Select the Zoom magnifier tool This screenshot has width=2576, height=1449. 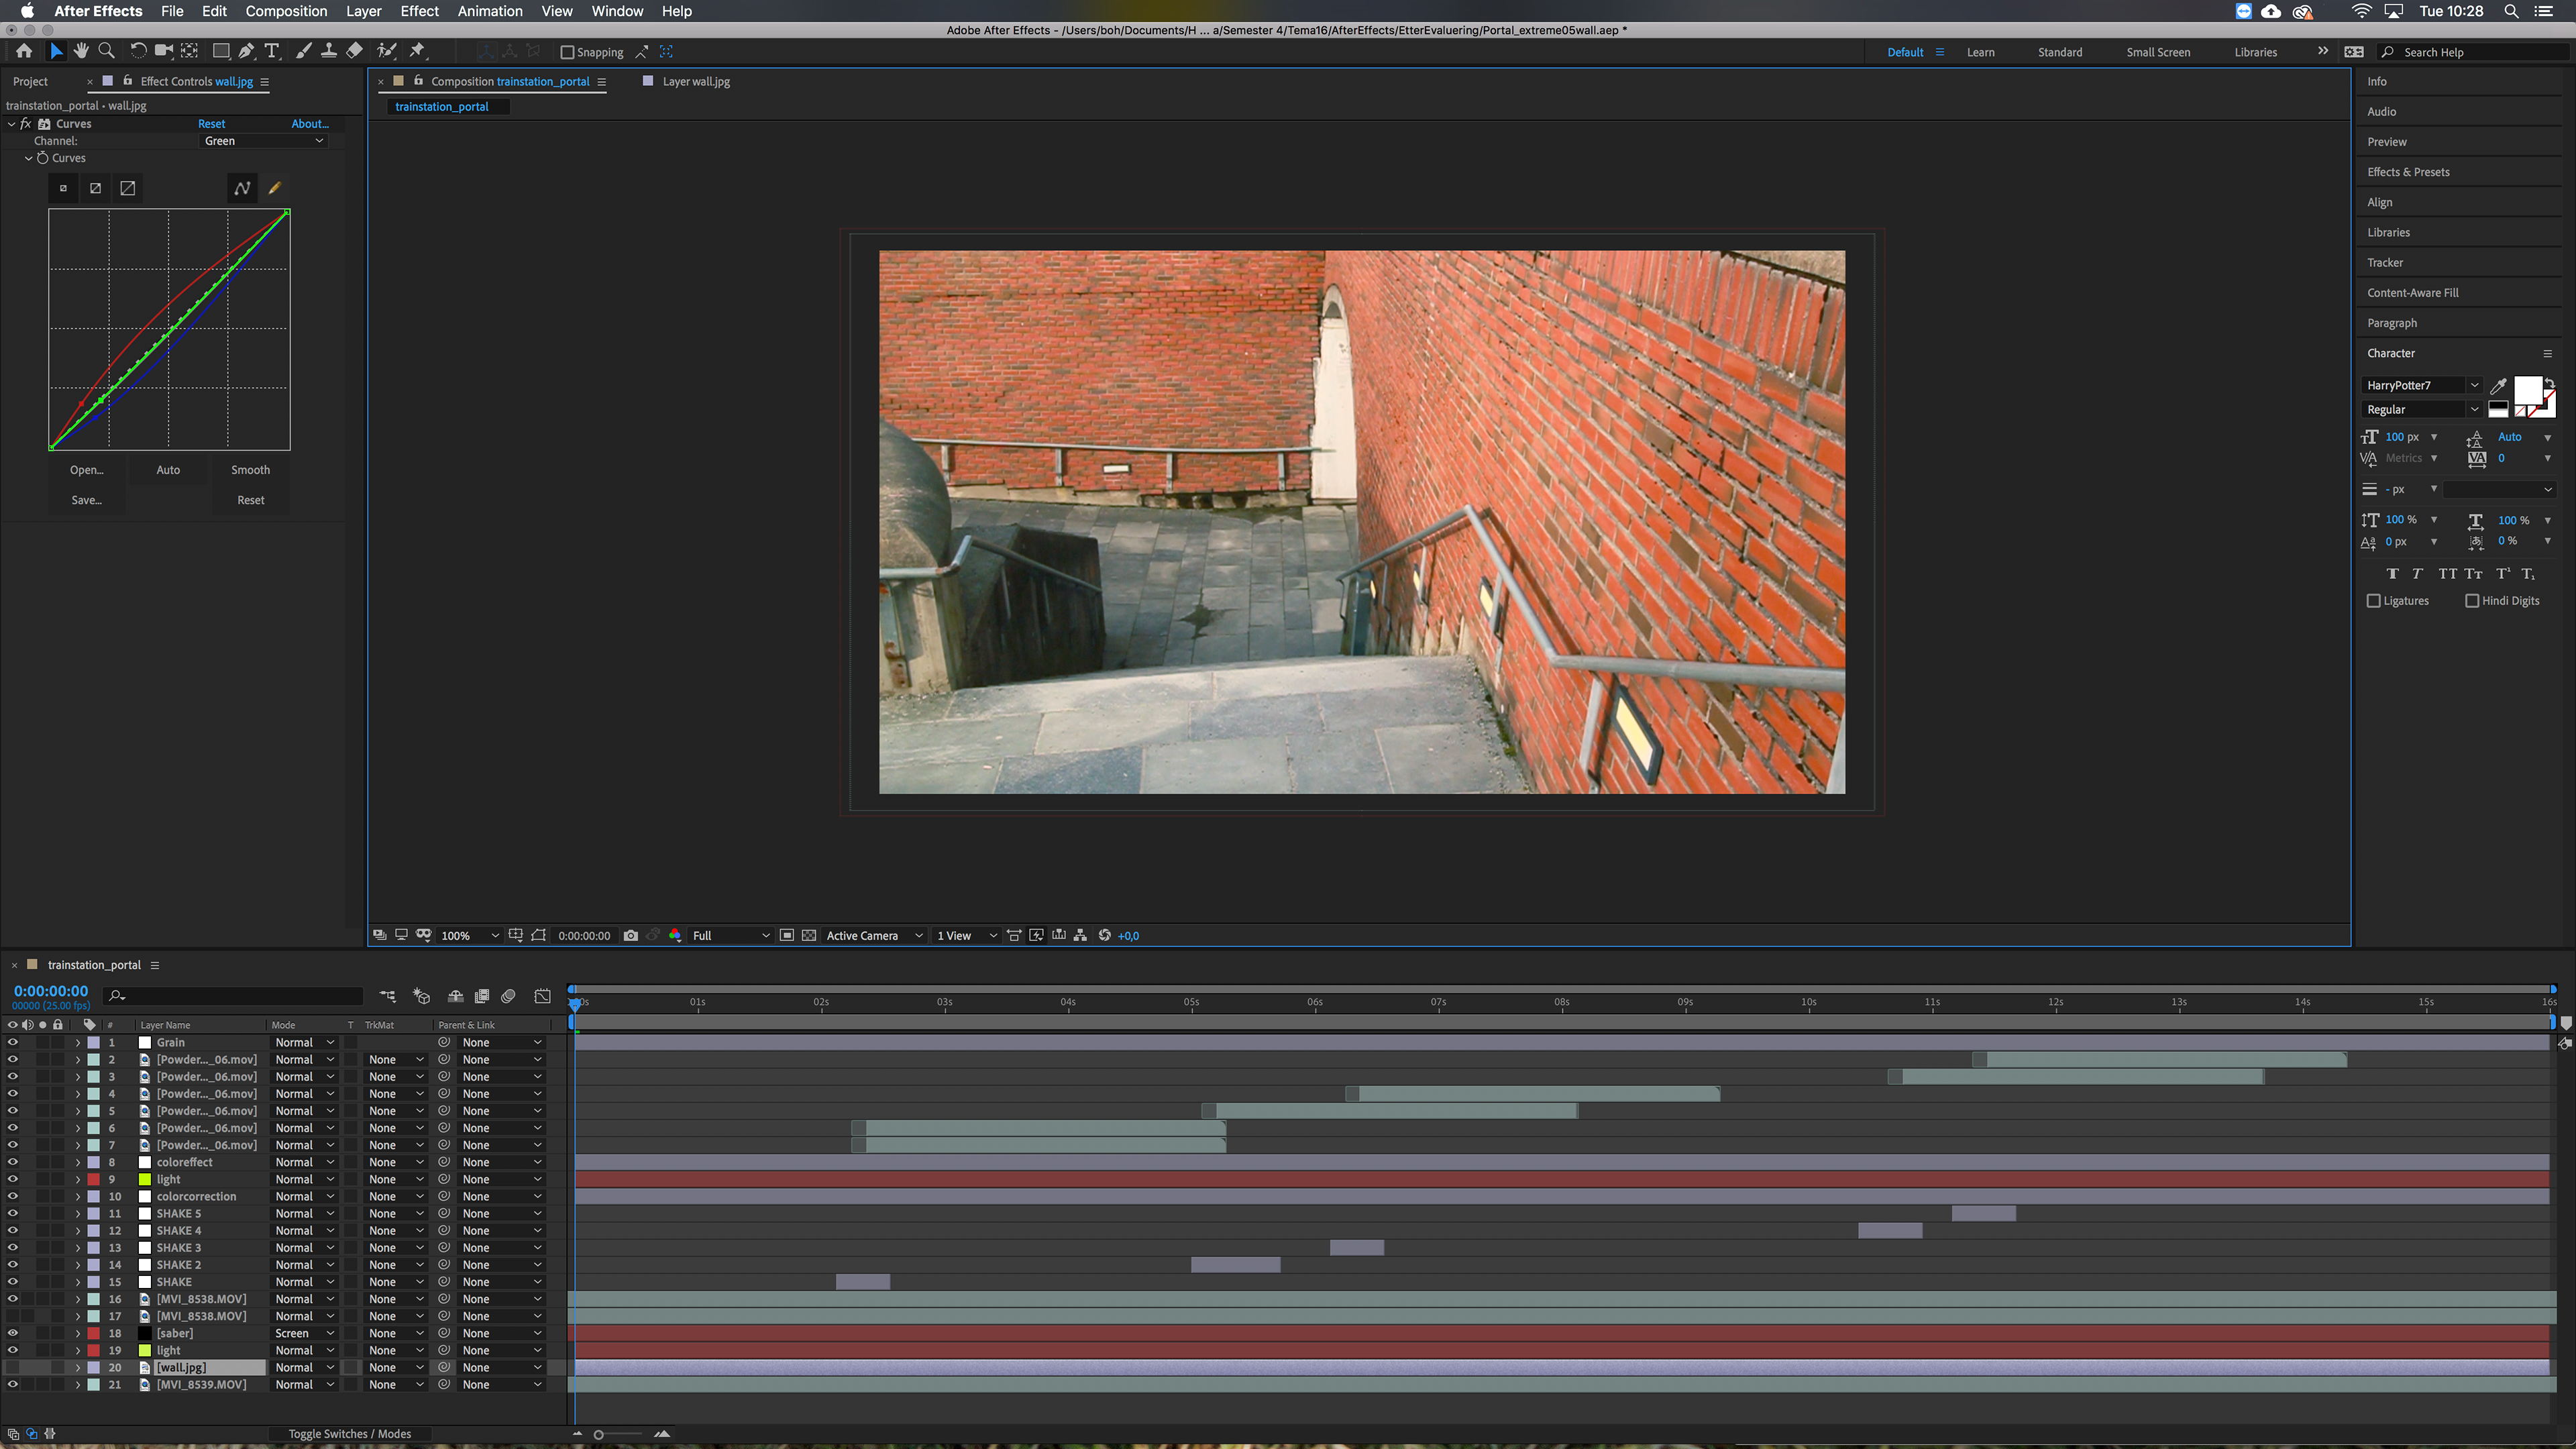106,51
